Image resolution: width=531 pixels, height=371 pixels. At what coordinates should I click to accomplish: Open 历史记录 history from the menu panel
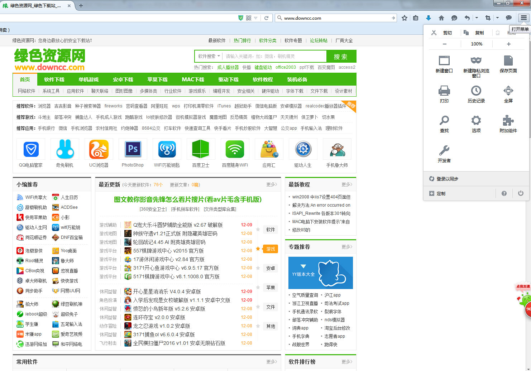tap(476, 94)
